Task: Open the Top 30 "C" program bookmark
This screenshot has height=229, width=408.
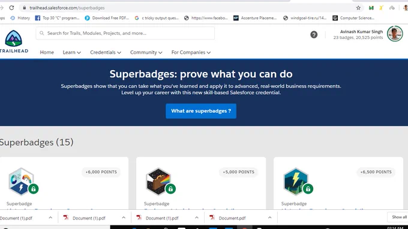Action: [x=57, y=18]
